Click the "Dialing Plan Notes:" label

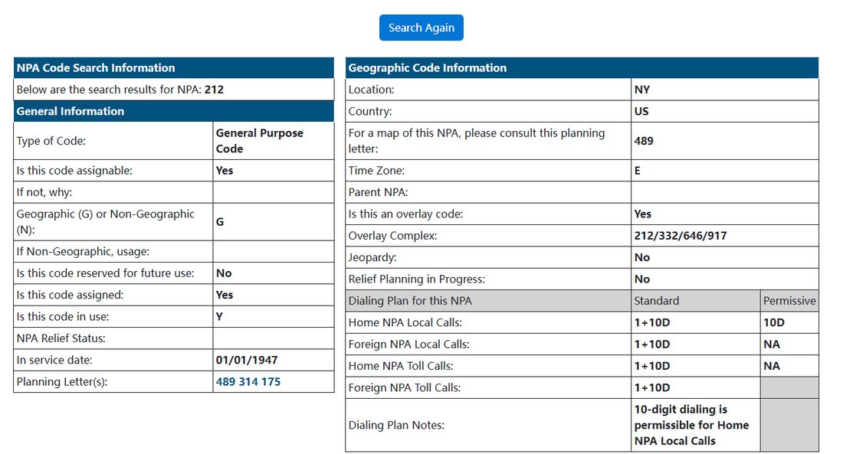coord(396,425)
